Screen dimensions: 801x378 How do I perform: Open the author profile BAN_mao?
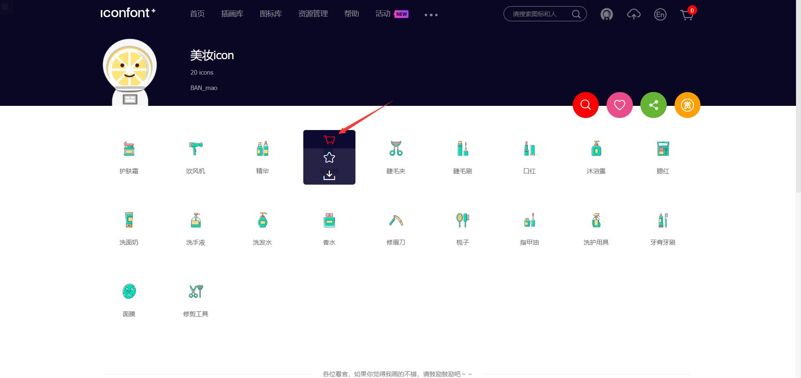(204, 88)
